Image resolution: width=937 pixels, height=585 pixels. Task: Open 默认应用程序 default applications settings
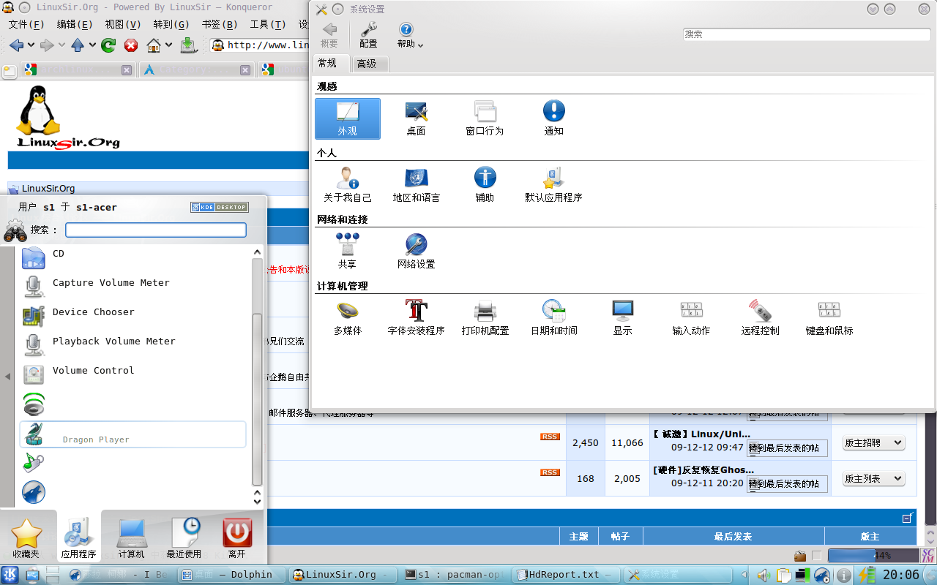tap(553, 185)
